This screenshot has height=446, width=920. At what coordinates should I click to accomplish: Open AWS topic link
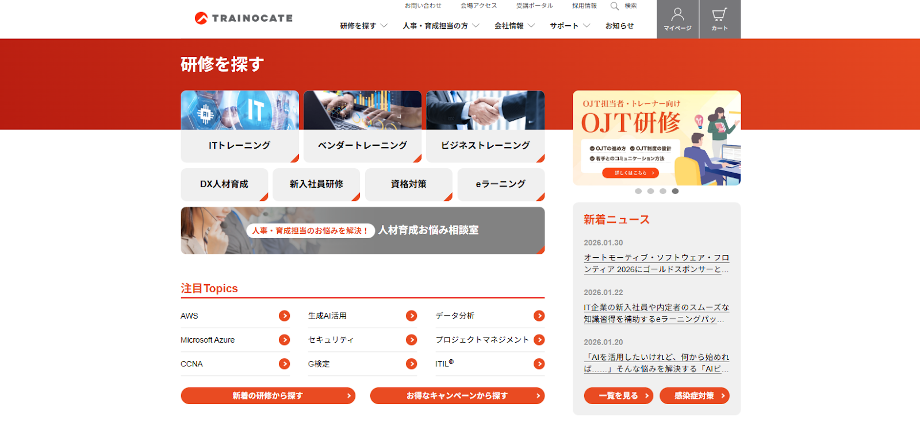(x=189, y=316)
